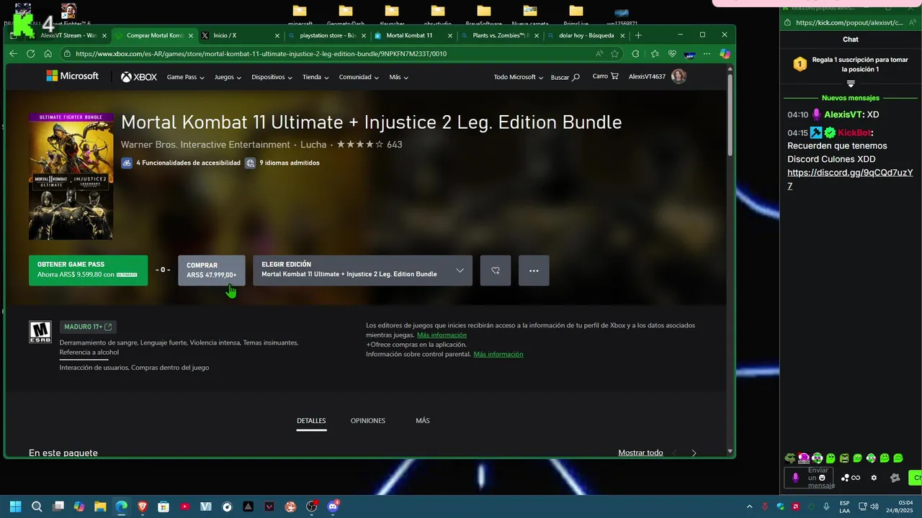Open the three-dot more options button

(x=534, y=271)
